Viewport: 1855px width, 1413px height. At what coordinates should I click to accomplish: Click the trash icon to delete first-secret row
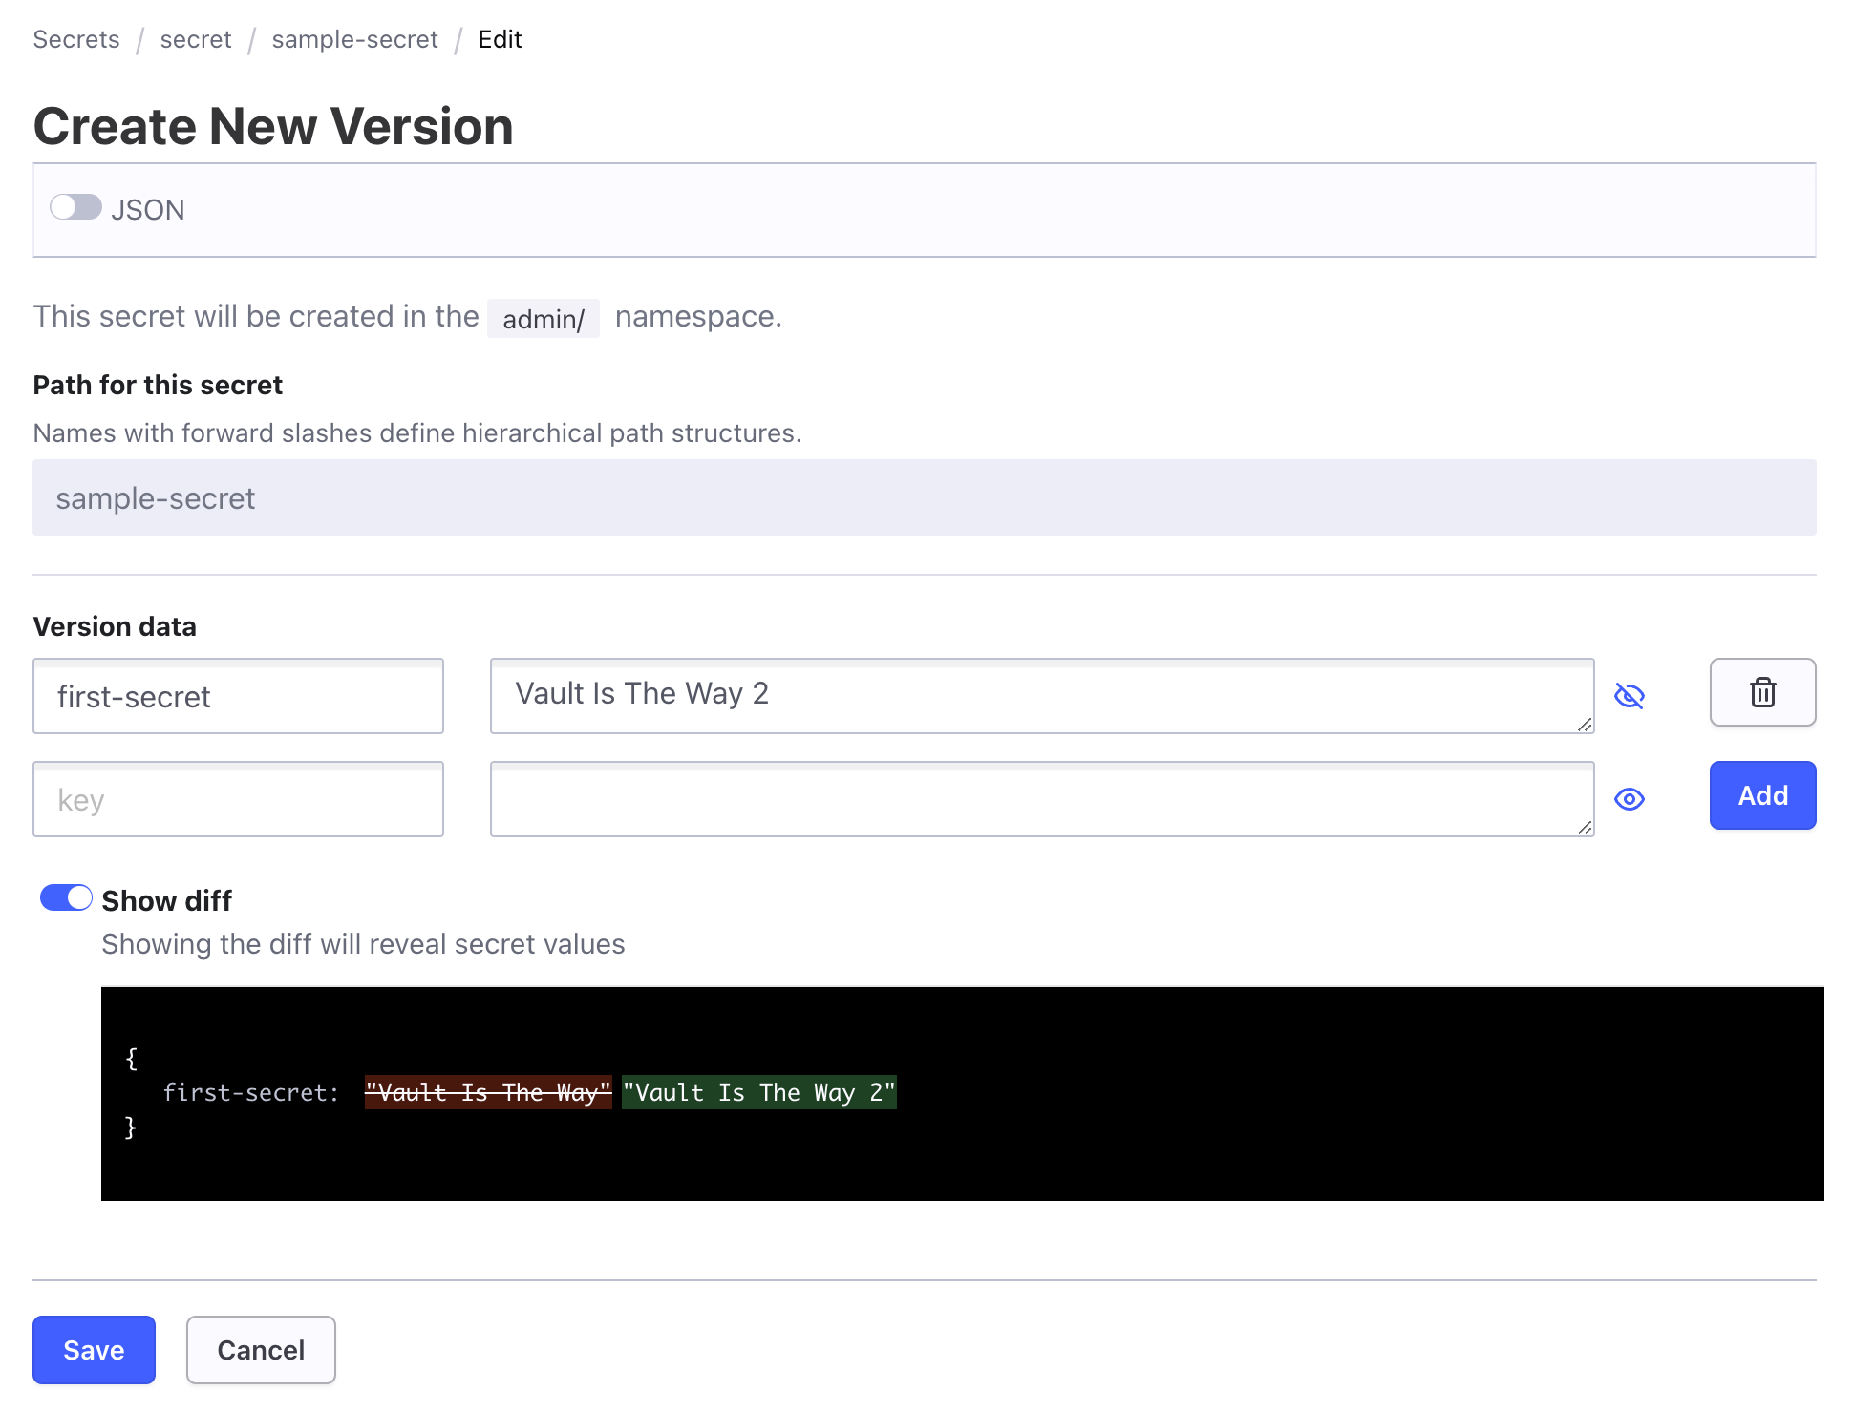pyautogui.click(x=1761, y=692)
